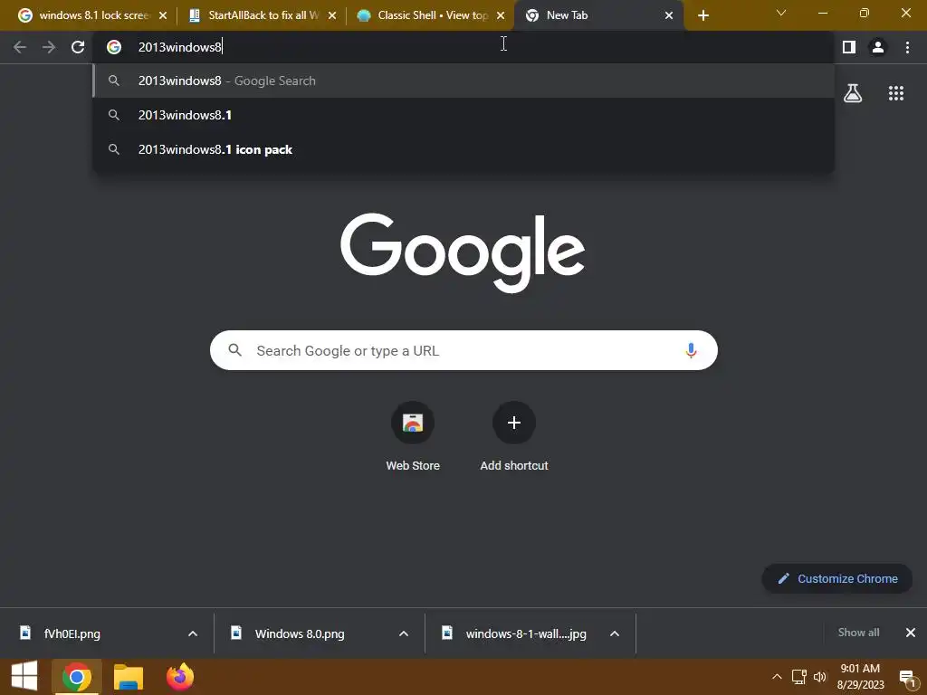
Task: Open the network tray icon
Action: point(799,677)
